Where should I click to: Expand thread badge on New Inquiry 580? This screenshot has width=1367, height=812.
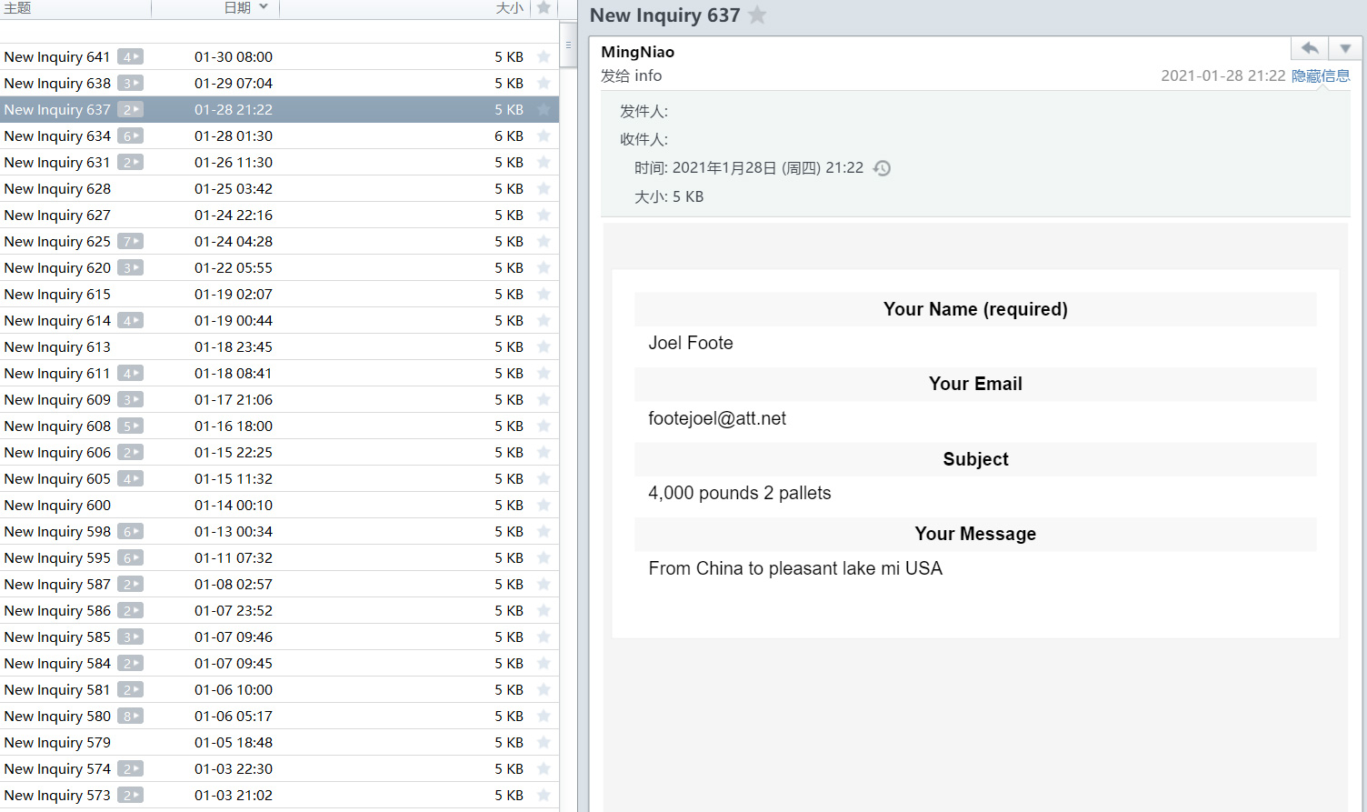pyautogui.click(x=131, y=717)
